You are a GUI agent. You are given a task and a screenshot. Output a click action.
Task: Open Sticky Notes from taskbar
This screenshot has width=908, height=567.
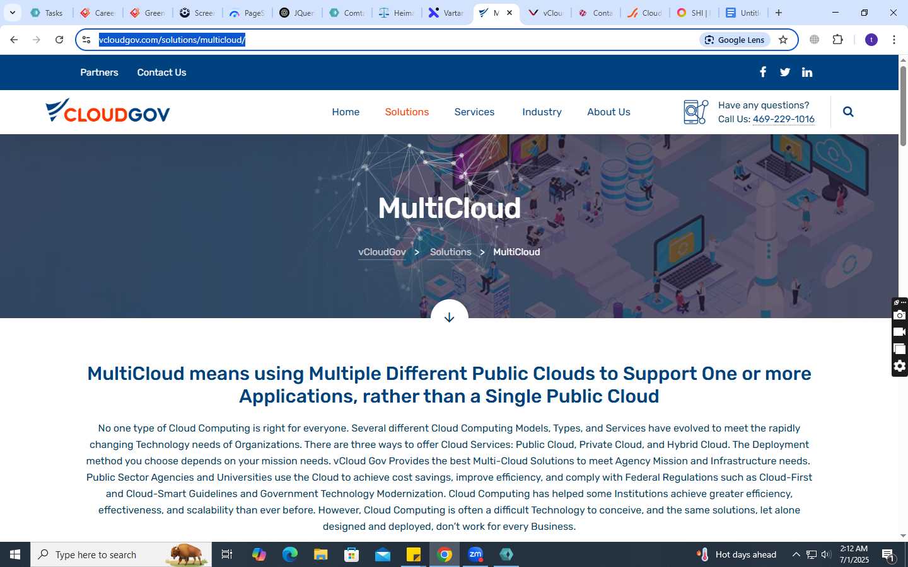coord(414,554)
